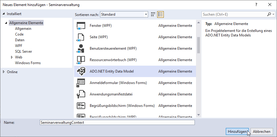Select the Anwendungsmanifestdatei icon

[81, 94]
